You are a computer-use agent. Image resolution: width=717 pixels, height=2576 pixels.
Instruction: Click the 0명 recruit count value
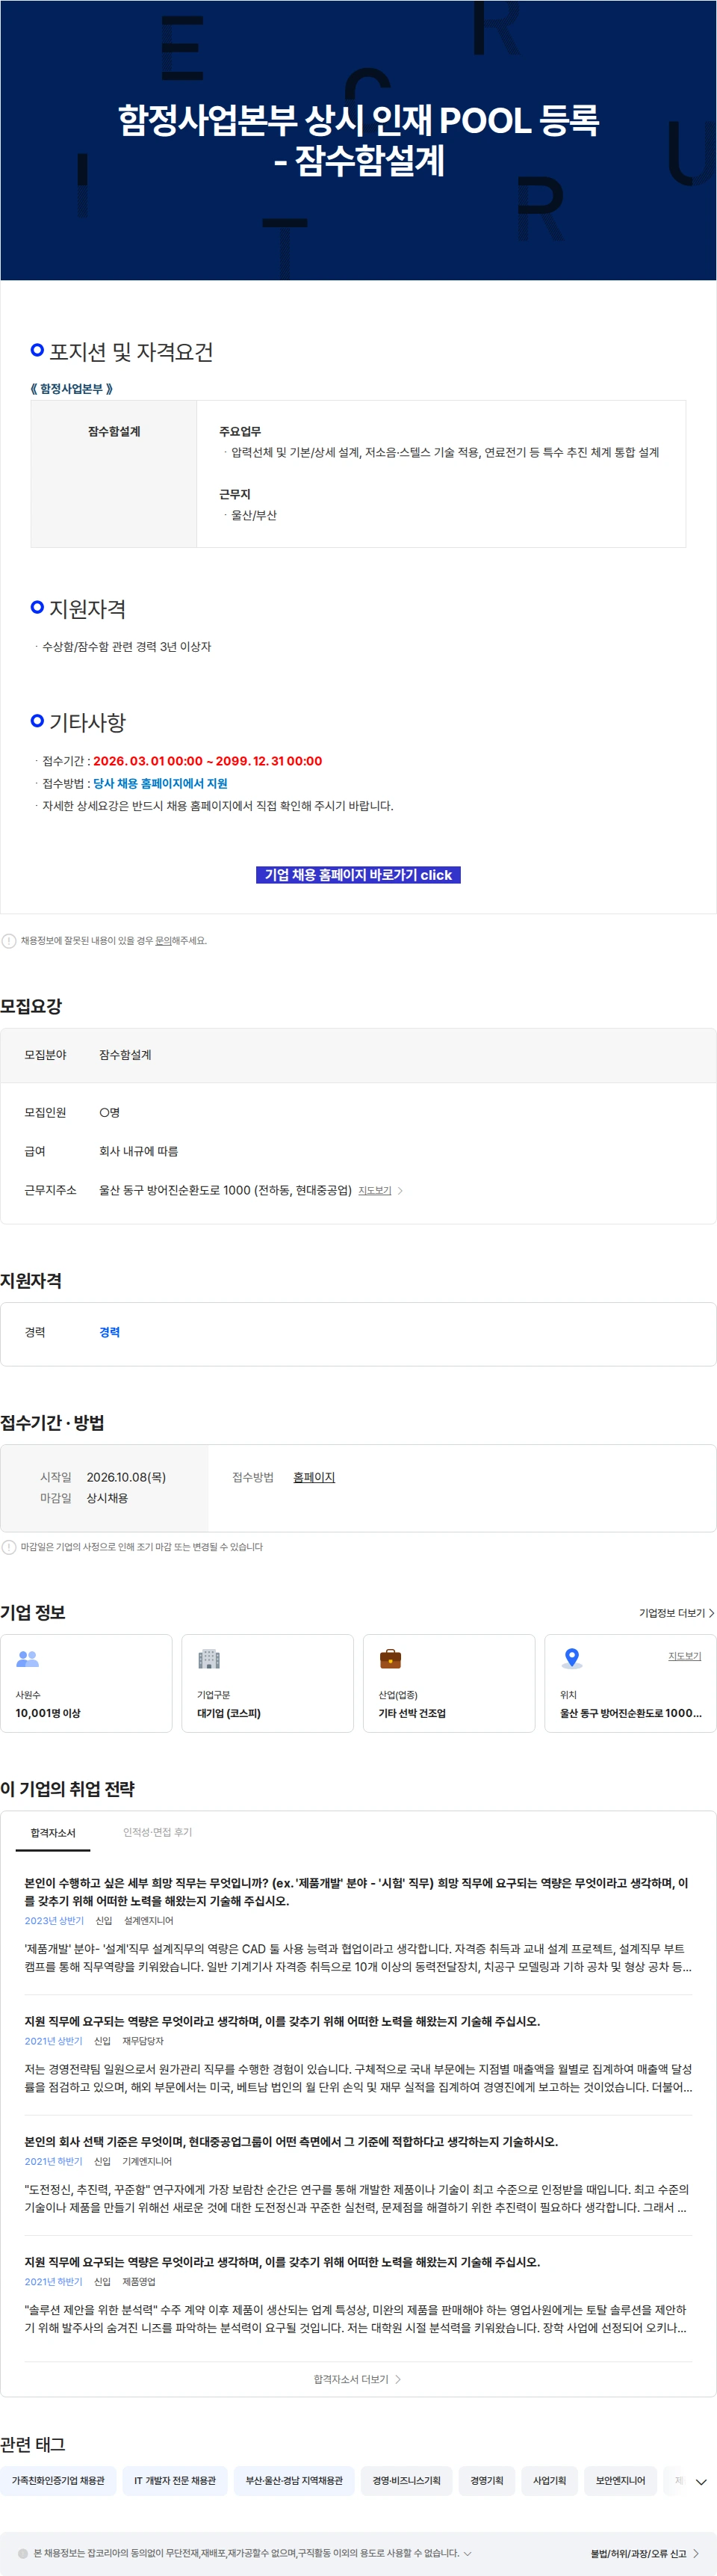pos(109,1113)
